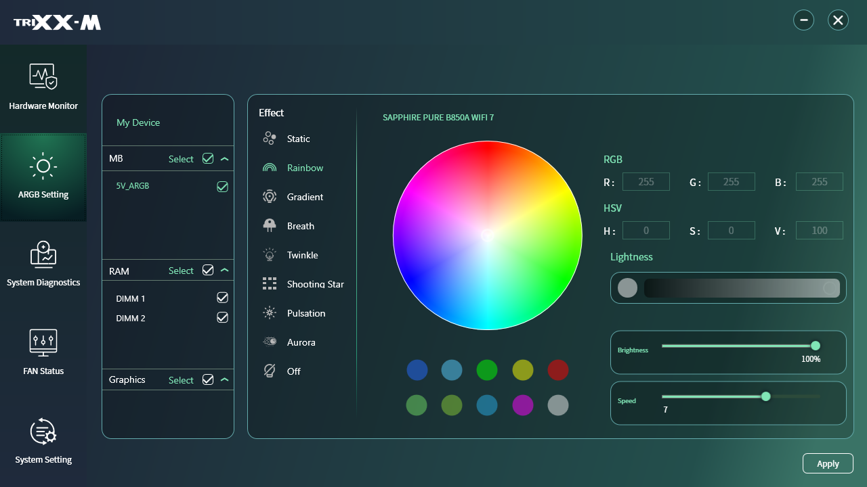Open the Hardware Monitor icon
The image size is (867, 487).
pos(43,76)
